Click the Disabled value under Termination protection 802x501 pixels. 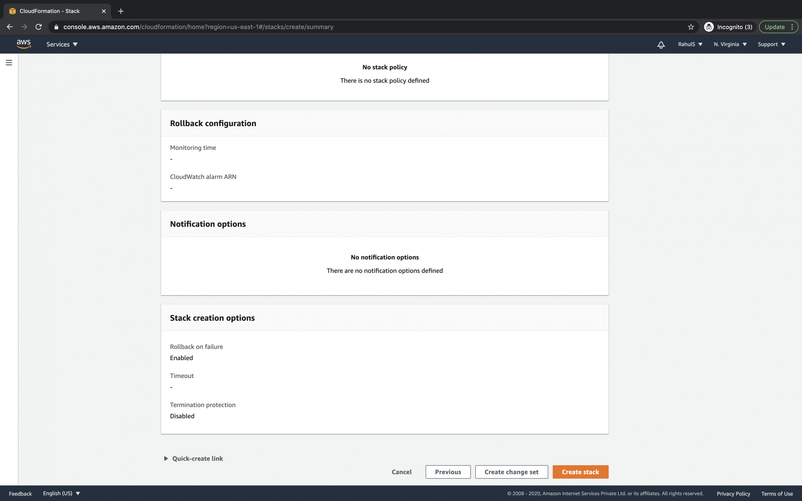pyautogui.click(x=182, y=416)
